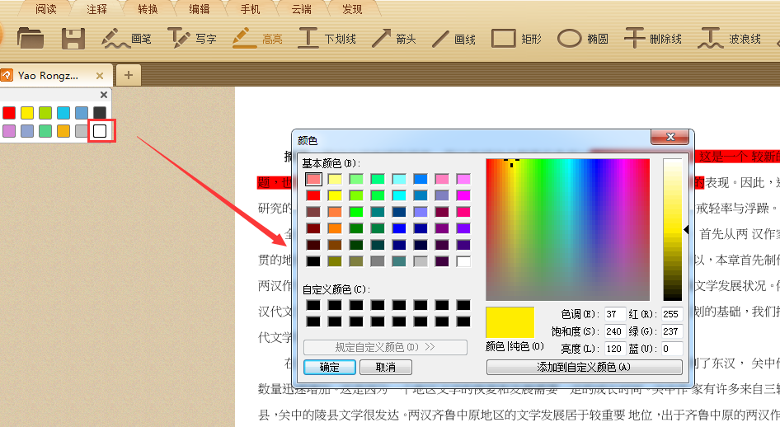Click the 蓝 blue value field
The width and height of the screenshot is (780, 427).
(672, 349)
